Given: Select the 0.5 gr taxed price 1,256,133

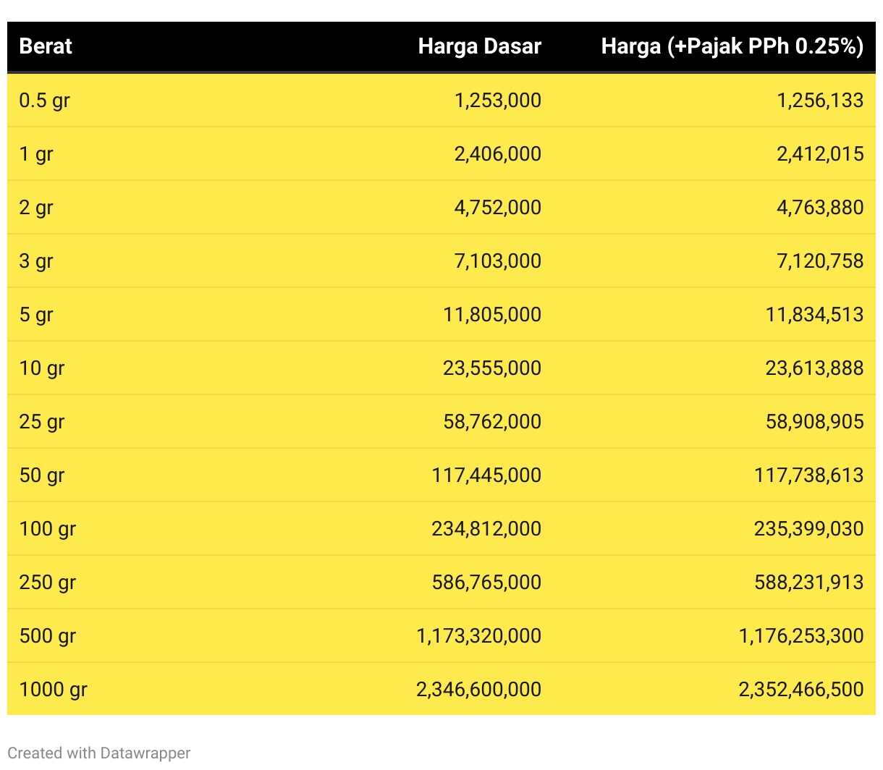Looking at the screenshot, I should (x=820, y=100).
